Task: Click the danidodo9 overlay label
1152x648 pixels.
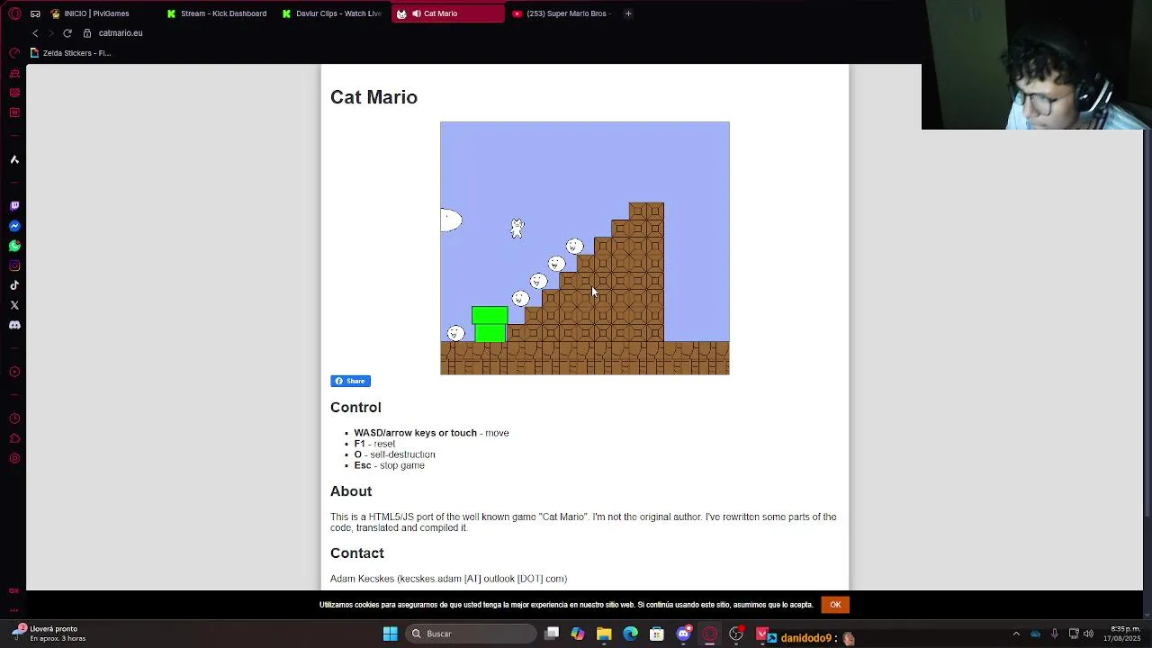Action: point(806,638)
